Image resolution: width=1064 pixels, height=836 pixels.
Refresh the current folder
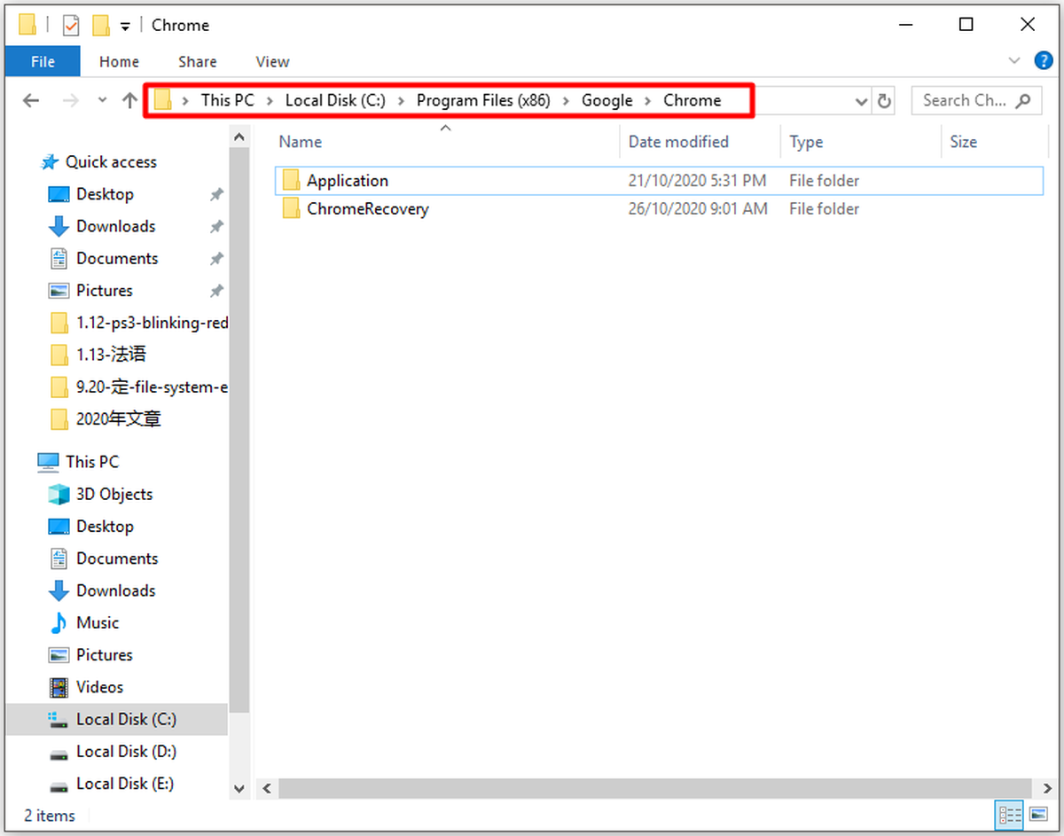884,101
